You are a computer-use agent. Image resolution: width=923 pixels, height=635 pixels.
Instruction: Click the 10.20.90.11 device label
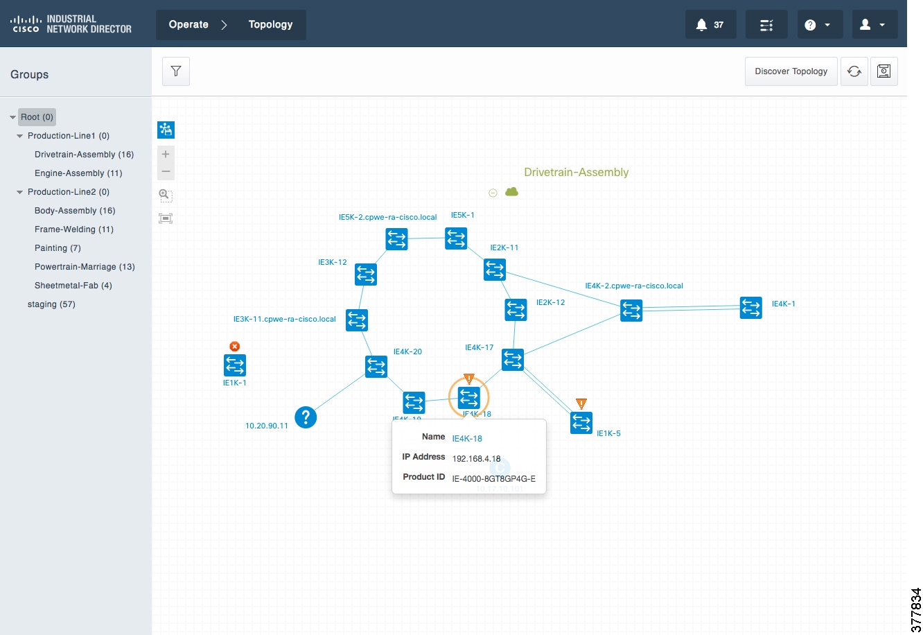tap(267, 426)
